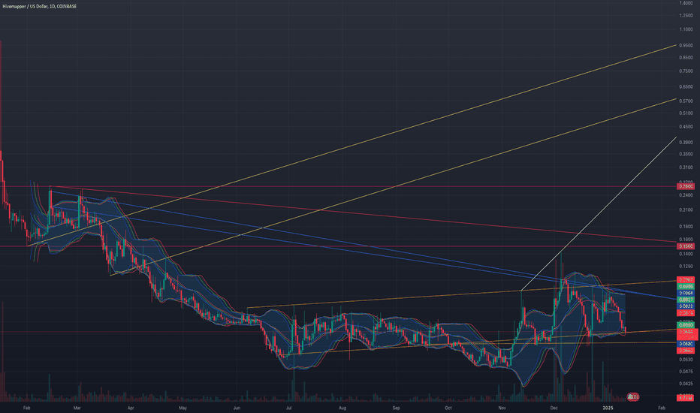This screenshot has width=700, height=413.
Task: Click the 0.1600 price scale label
Action: (686, 240)
